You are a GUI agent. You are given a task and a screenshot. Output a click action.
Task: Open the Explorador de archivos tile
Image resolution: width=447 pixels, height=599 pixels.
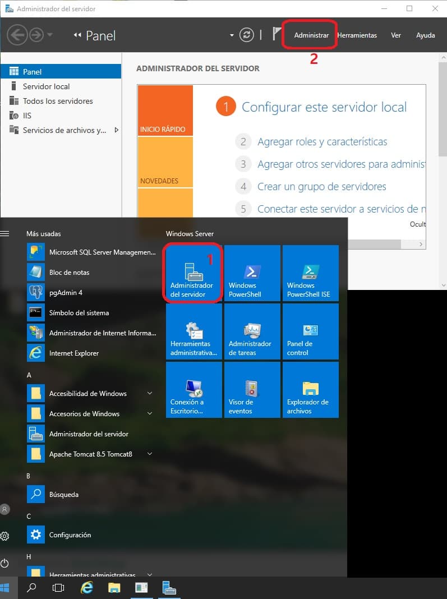click(x=311, y=390)
